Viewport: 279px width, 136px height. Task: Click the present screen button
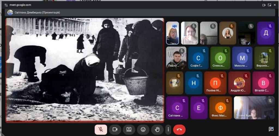click(129, 129)
